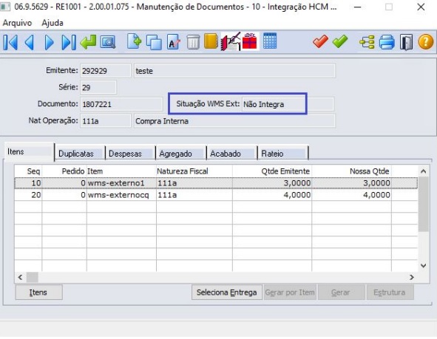Click the Documento field 1807221
This screenshot has height=339, width=437.
pyautogui.click(x=121, y=104)
